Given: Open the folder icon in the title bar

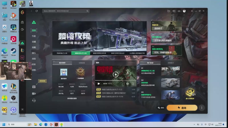Looking at the screenshot, I should click(x=169, y=11).
